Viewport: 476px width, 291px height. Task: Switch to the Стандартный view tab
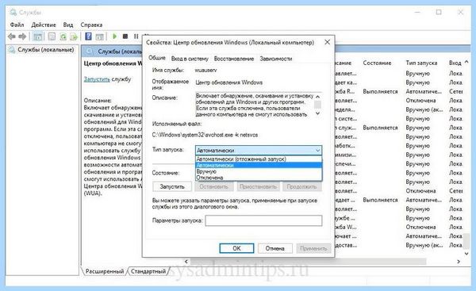(148, 271)
